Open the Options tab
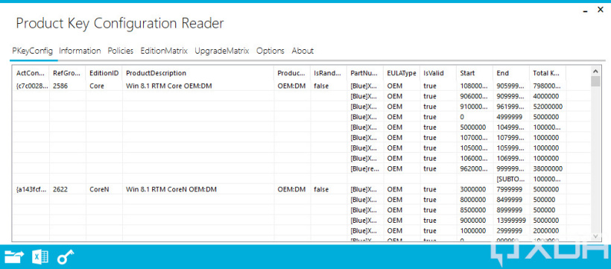Screen dimensions: 611x269 point(270,51)
